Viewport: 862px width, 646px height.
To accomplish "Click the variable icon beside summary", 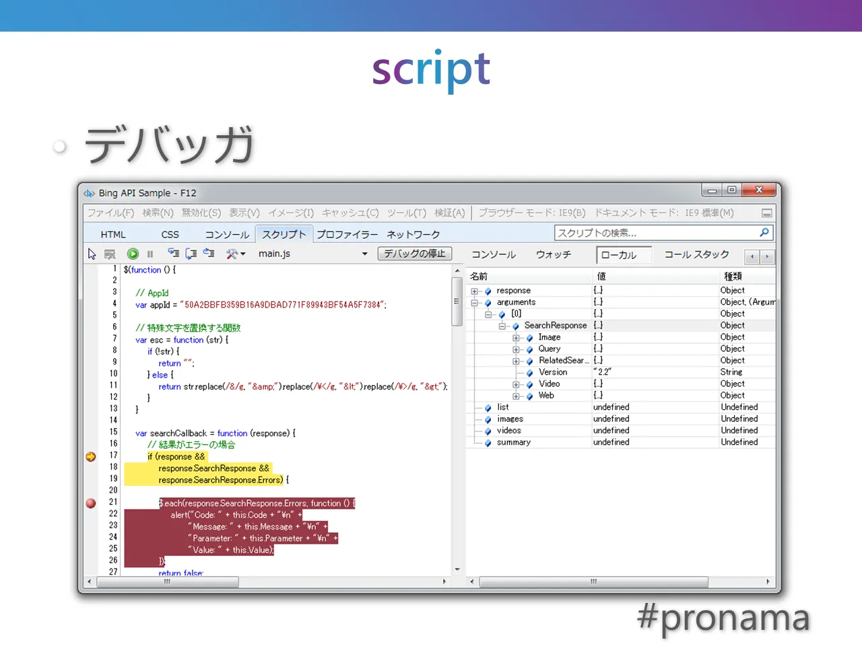I will coord(488,443).
